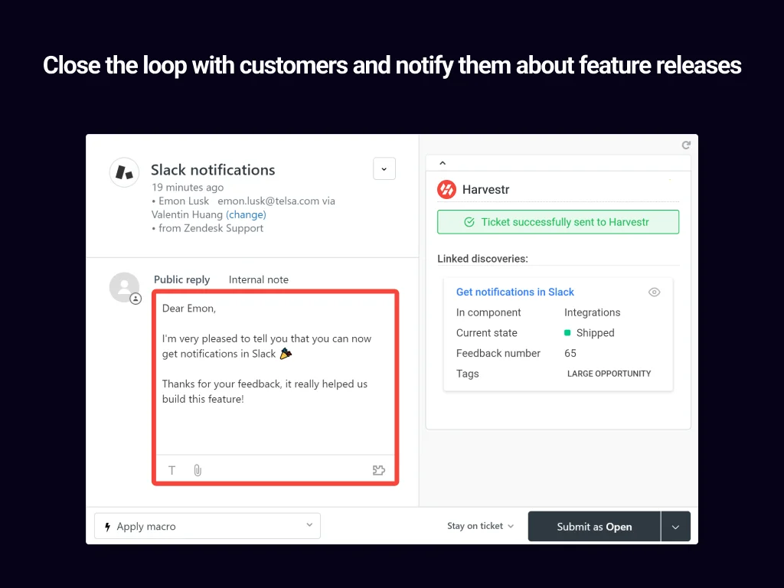Click the (change) link next to Valentin Huang
The height and width of the screenshot is (588, 784).
(246, 214)
